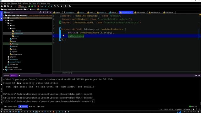The height and width of the screenshot is (113, 201).
Task: Collapse the redux-observable-with-react root folder
Action: click(x=4, y=15)
